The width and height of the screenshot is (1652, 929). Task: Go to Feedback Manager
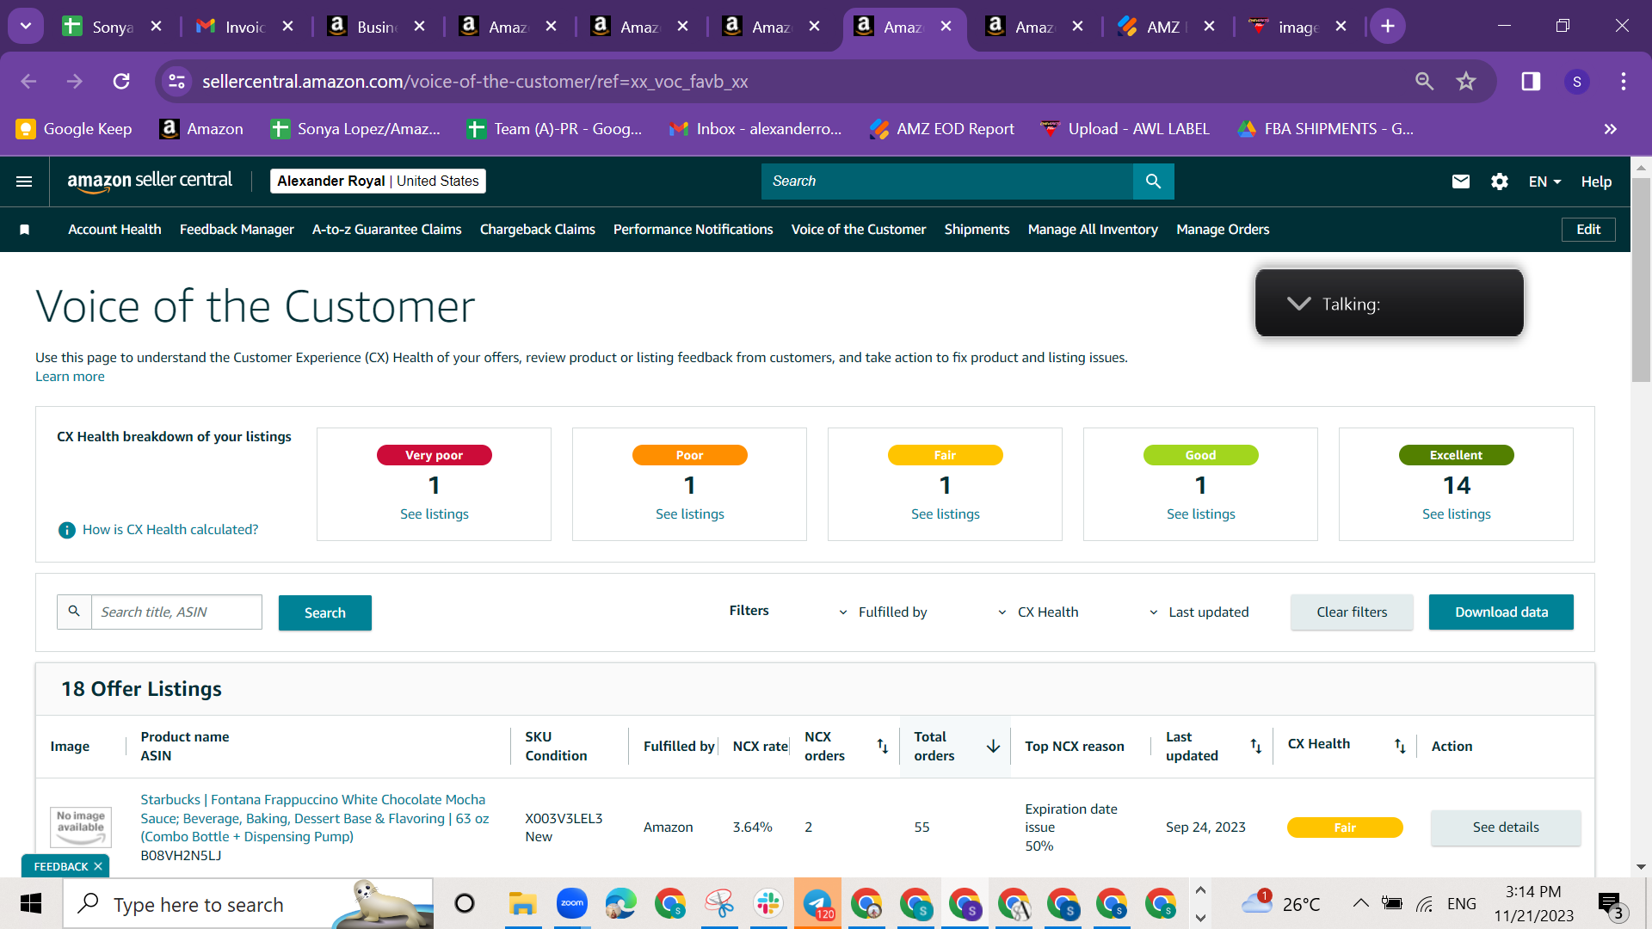point(237,230)
